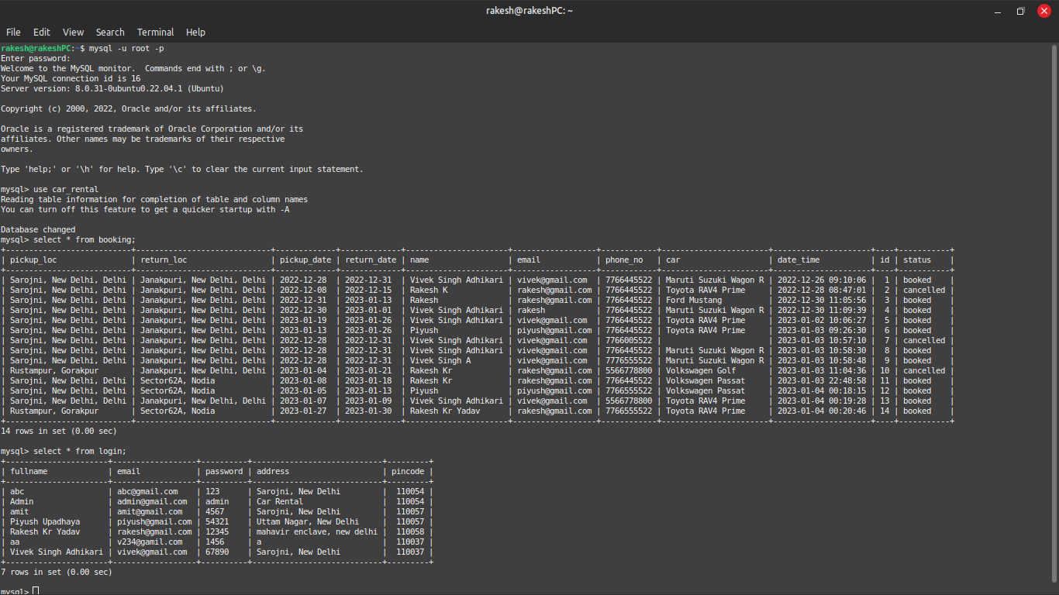The height and width of the screenshot is (595, 1059).
Task: Click the 'pincode' column header
Action: (x=409, y=471)
